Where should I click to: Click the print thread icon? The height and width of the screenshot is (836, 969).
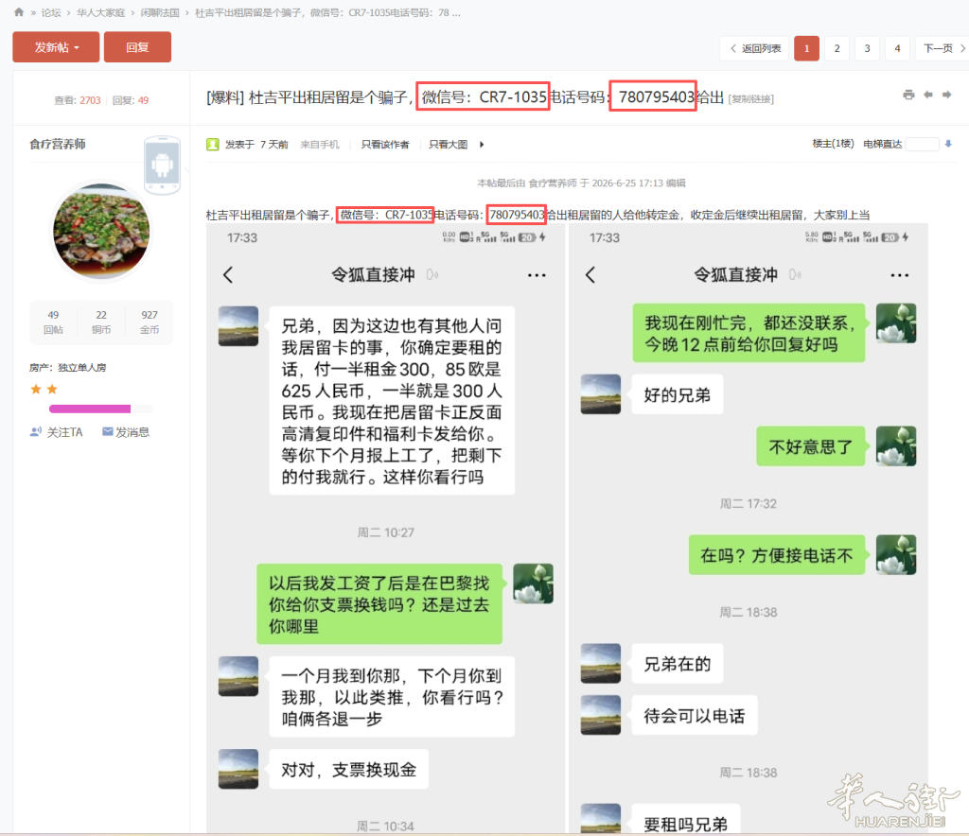click(x=908, y=95)
